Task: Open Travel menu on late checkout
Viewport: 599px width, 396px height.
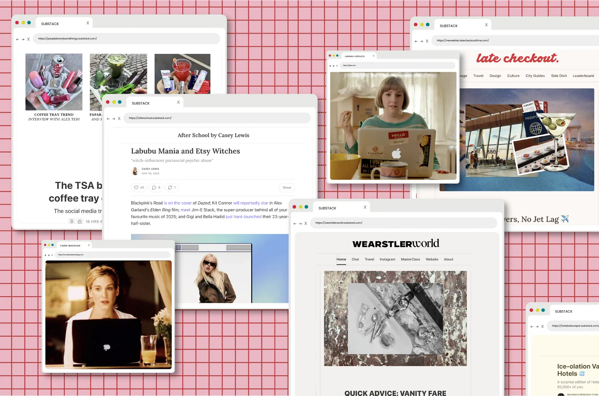Action: 478,76
